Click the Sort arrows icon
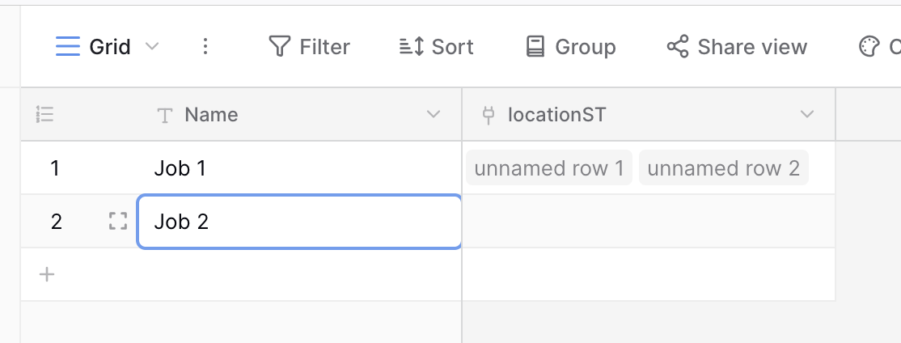 pos(412,47)
